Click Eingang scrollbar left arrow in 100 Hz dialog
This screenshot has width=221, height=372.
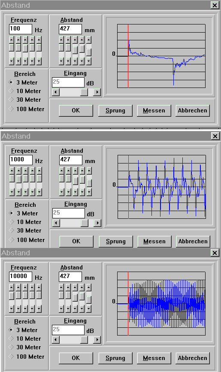pyautogui.click(x=56, y=92)
